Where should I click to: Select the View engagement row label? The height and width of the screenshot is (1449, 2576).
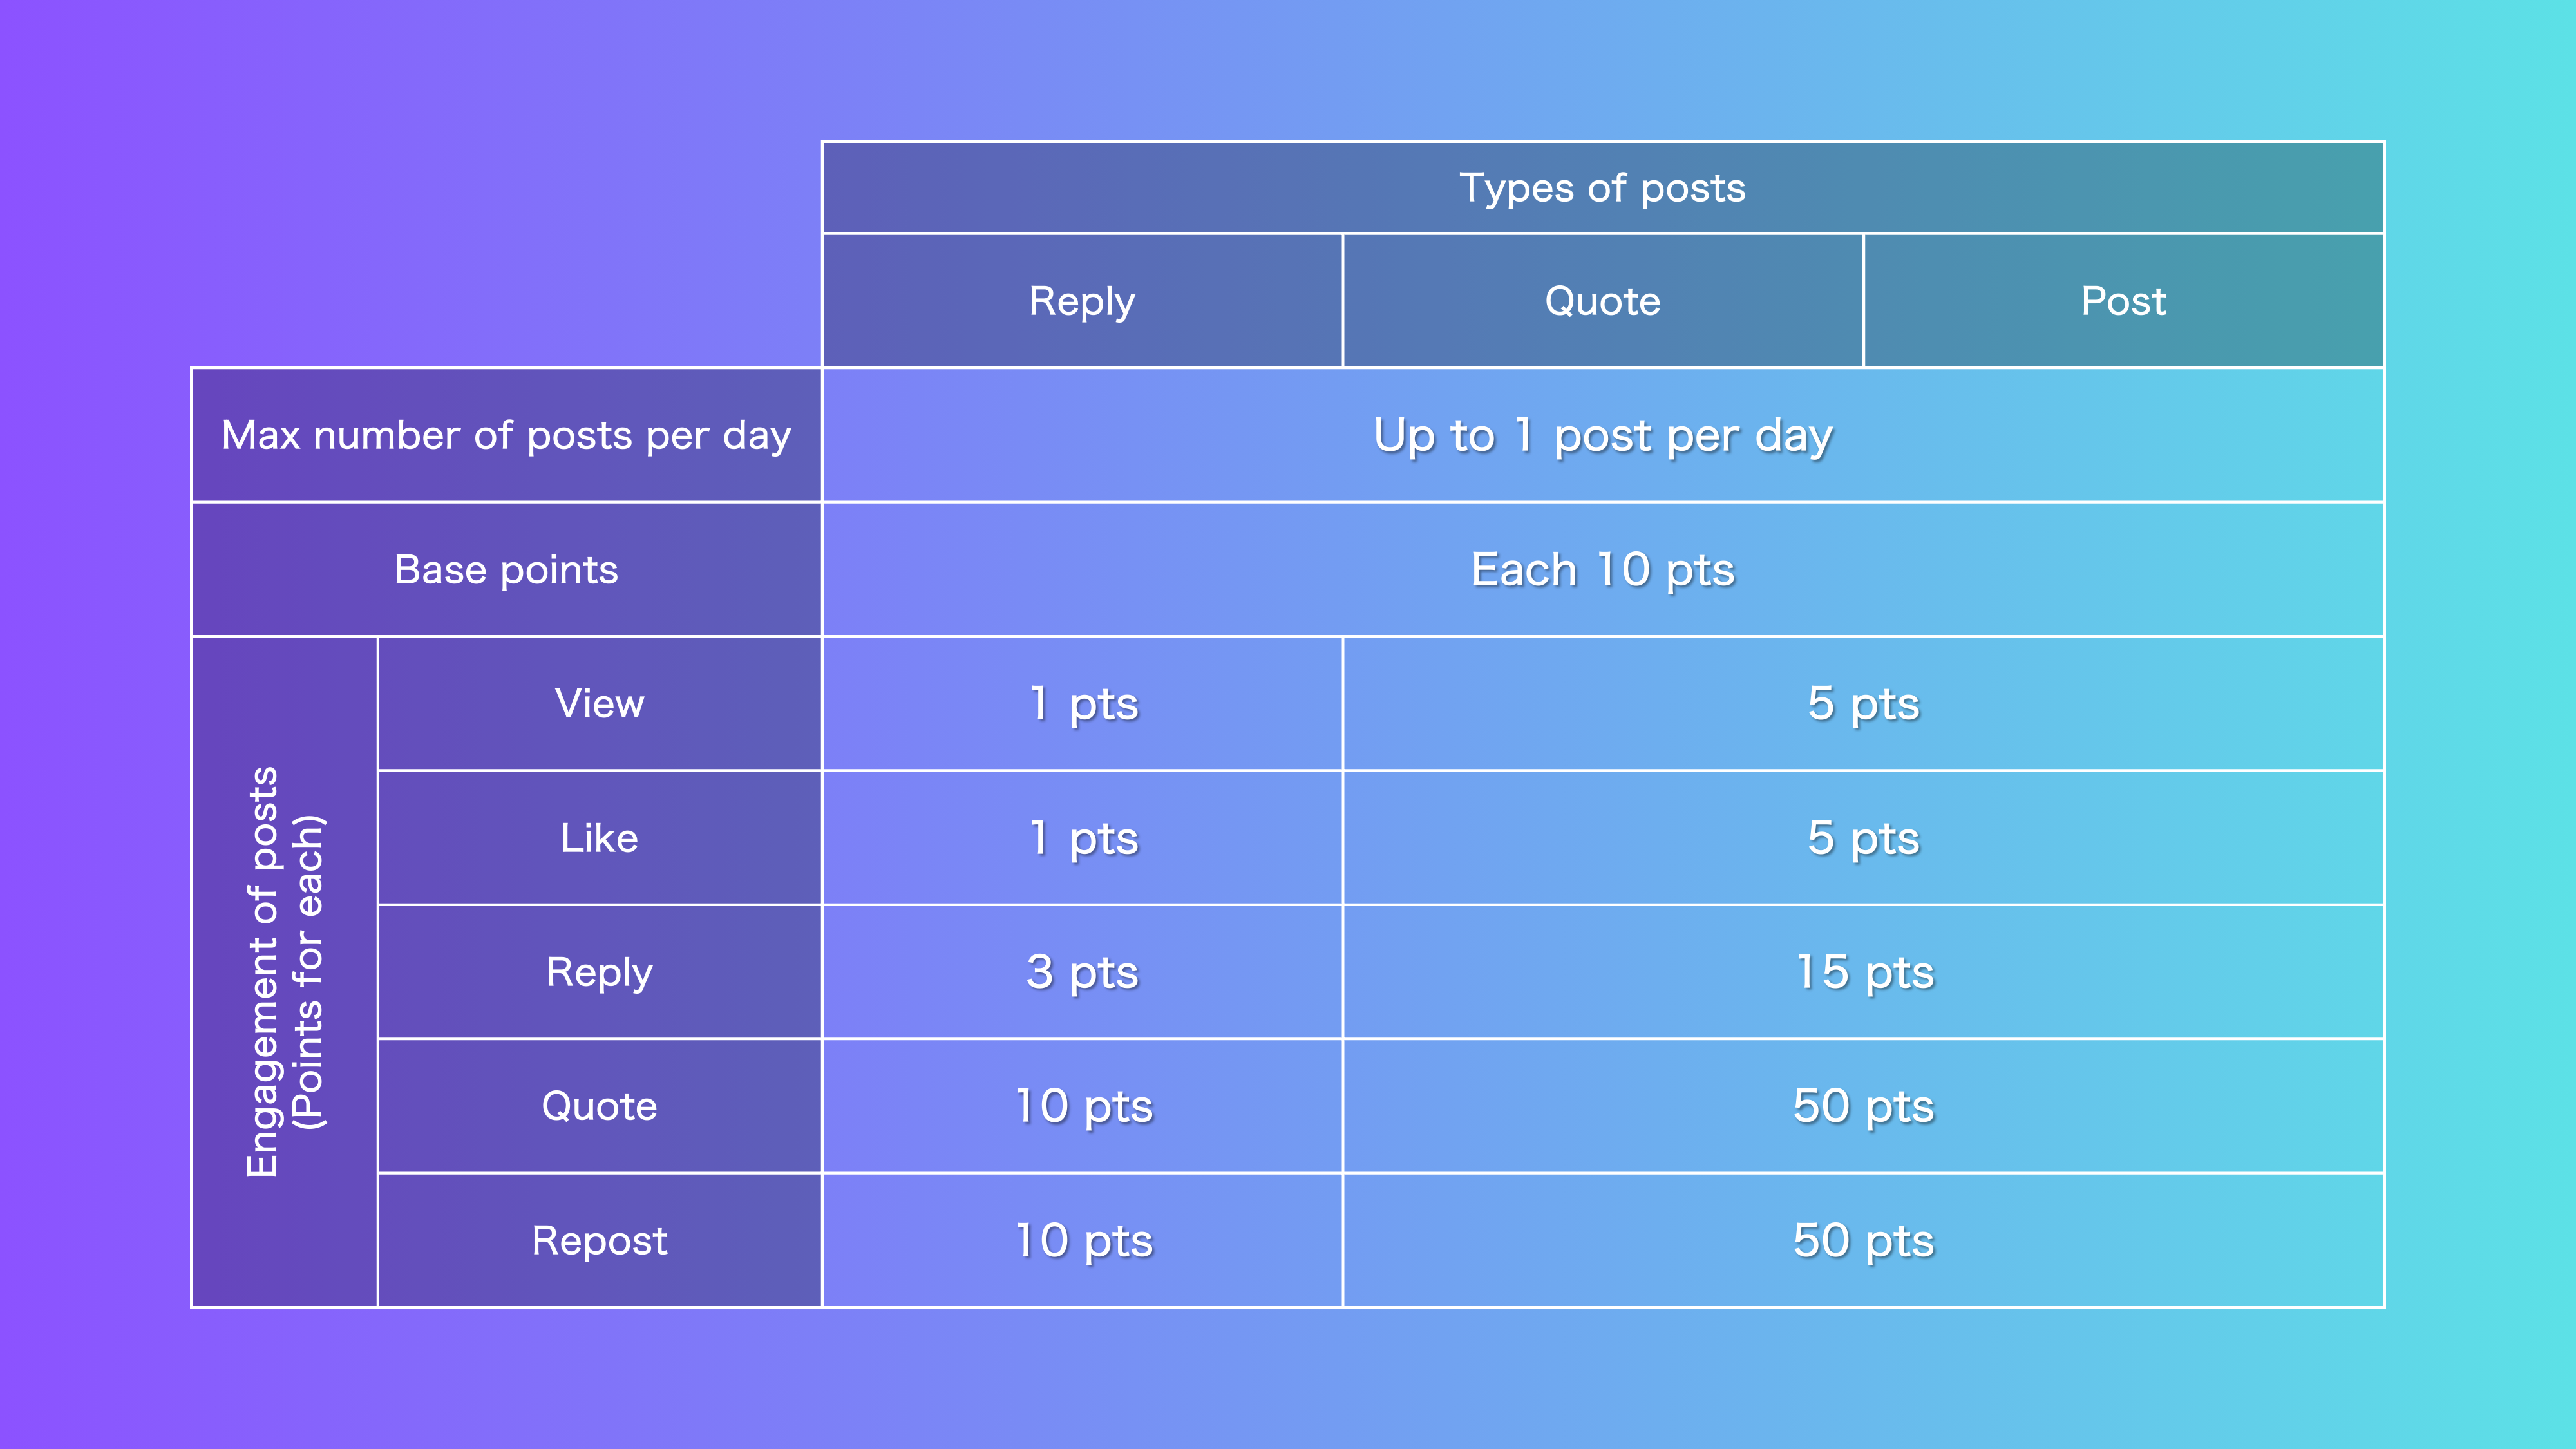600,703
